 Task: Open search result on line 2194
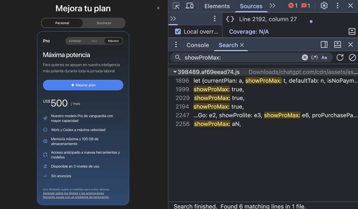click(263, 106)
